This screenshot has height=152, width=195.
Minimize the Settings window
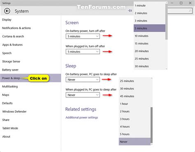172,3
